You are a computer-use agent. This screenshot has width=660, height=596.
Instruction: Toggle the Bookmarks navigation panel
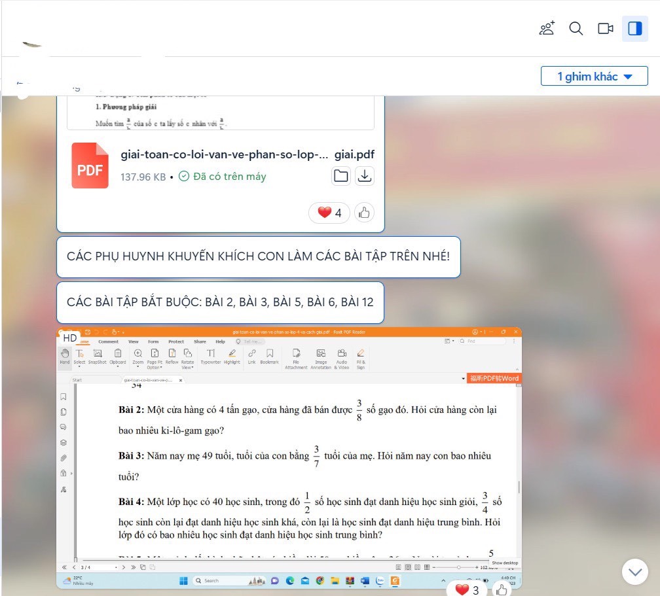pos(63,396)
